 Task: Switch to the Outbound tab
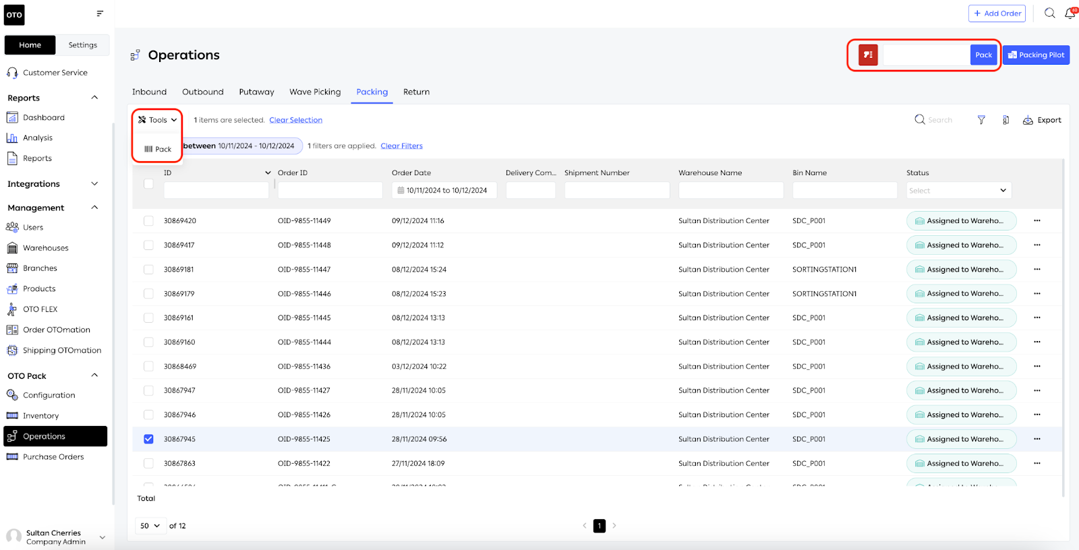[202, 92]
